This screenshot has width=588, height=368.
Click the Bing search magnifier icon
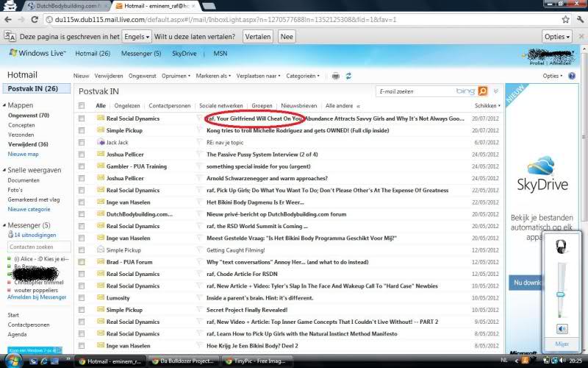click(x=483, y=91)
